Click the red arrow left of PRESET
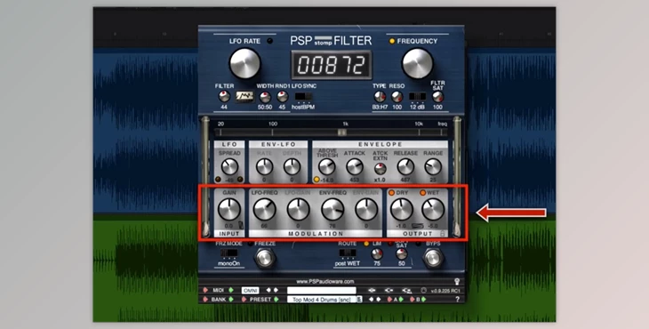649x329 pixels. pyautogui.click(x=244, y=299)
